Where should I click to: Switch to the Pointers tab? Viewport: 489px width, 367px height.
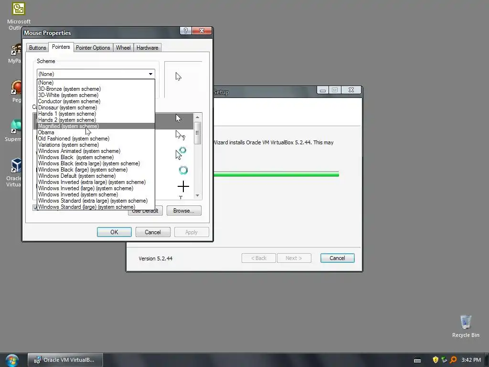61,47
